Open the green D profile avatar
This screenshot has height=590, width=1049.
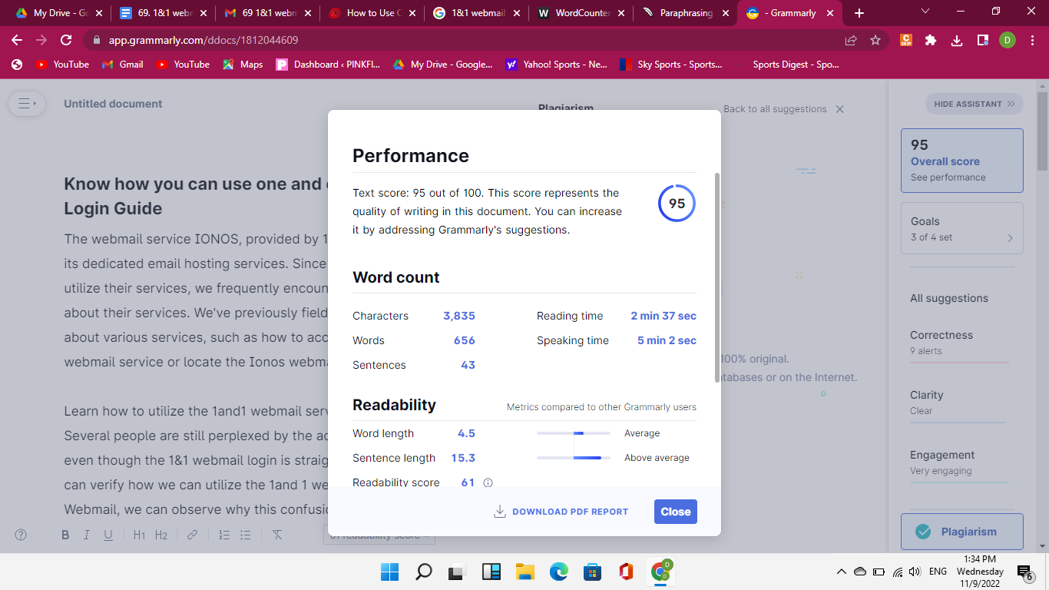coord(1008,40)
